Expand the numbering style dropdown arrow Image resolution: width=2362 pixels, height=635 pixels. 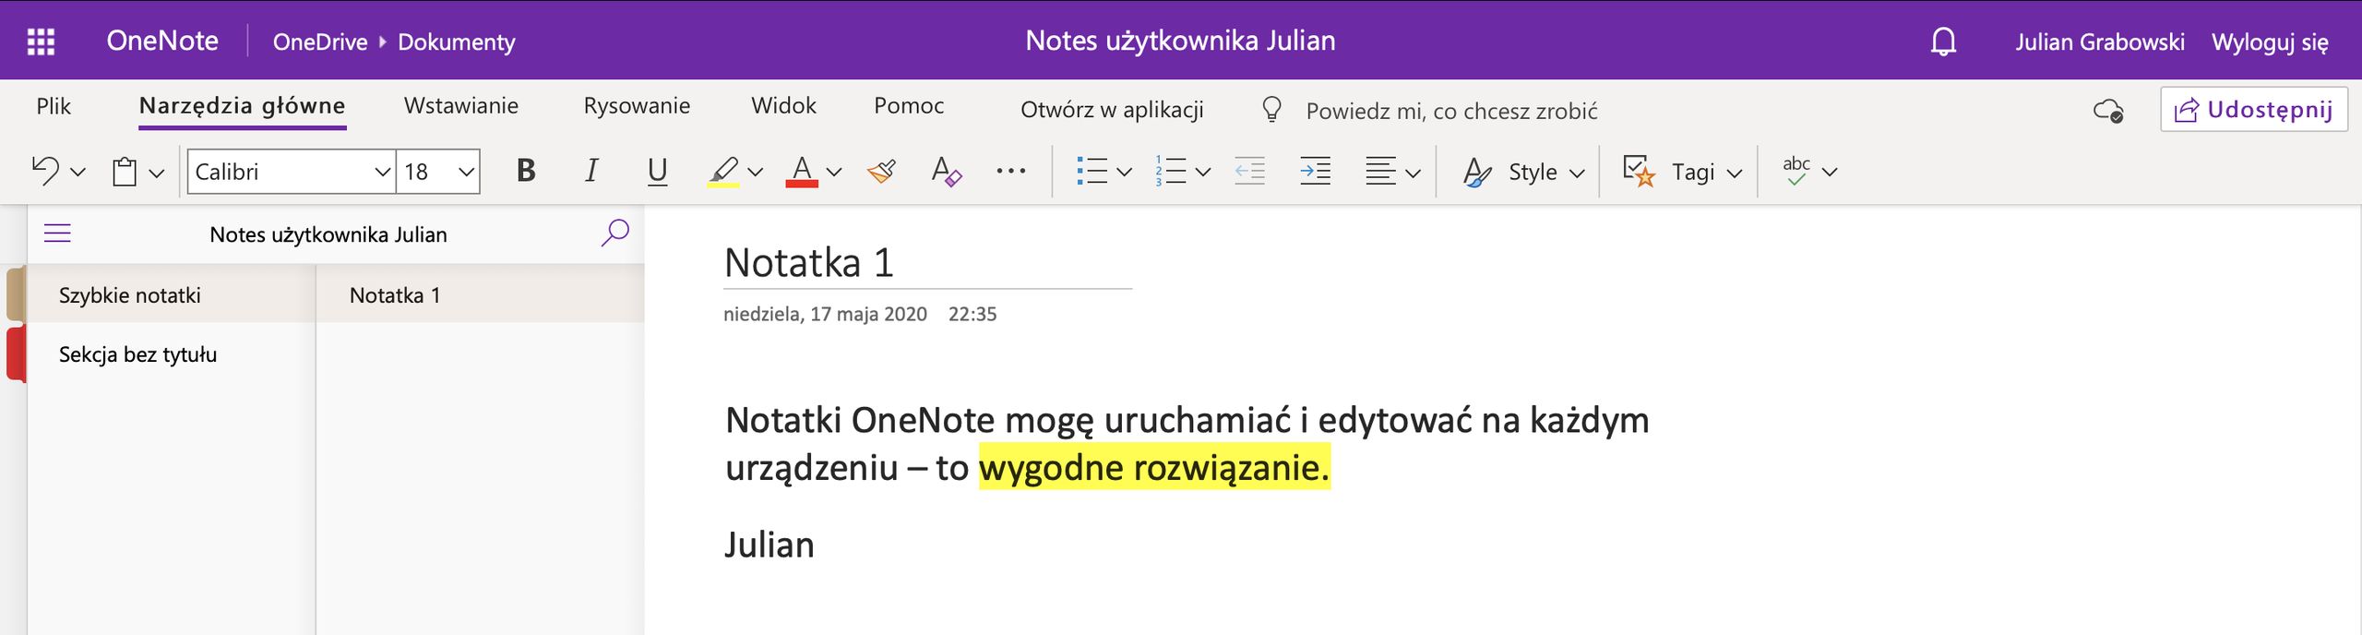[1202, 172]
